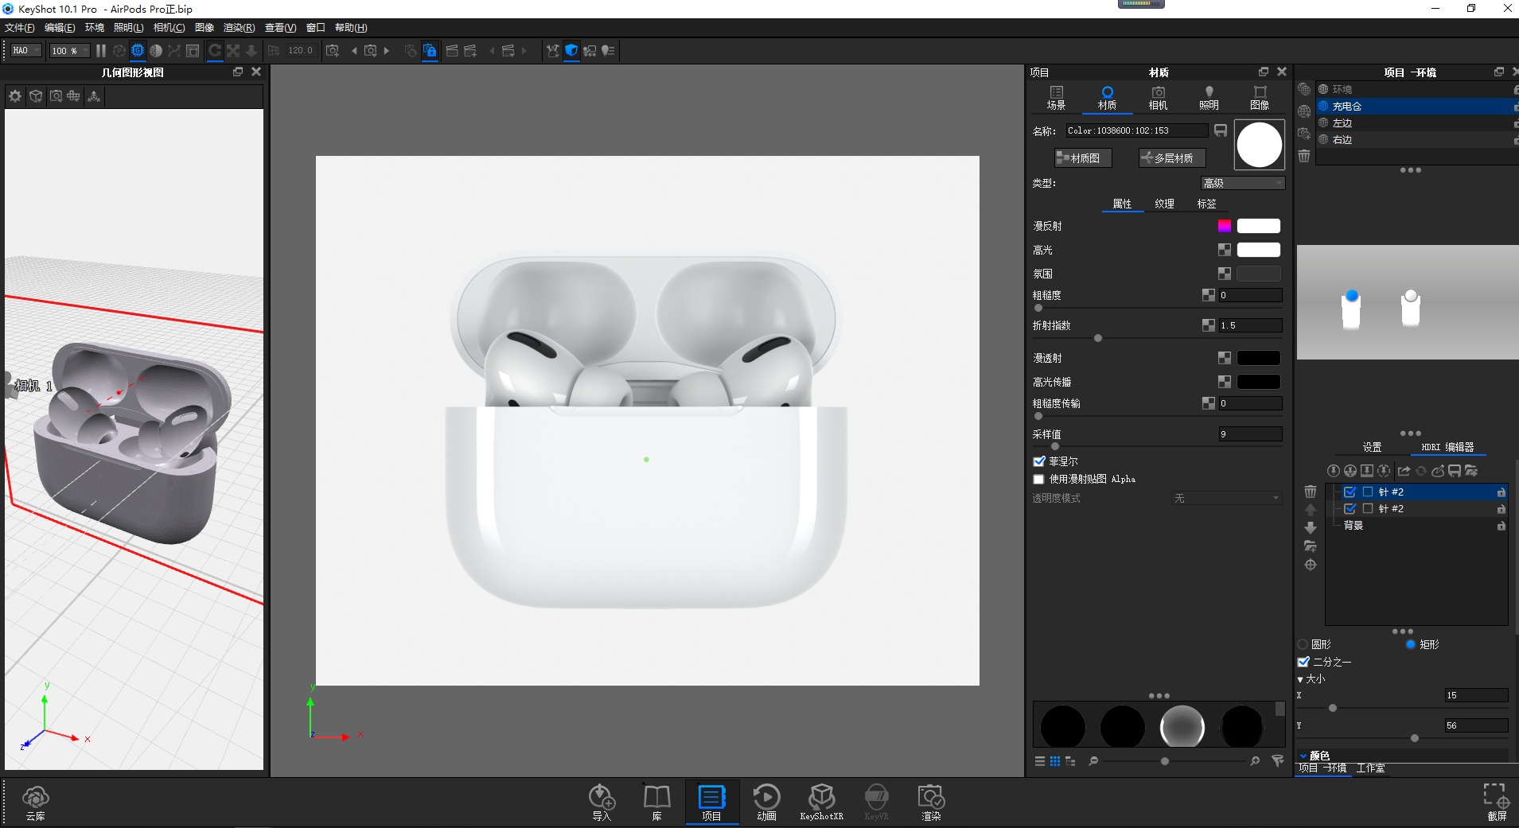The height and width of the screenshot is (828, 1519).
Task: Open the light manager icon
Action: pos(609,51)
